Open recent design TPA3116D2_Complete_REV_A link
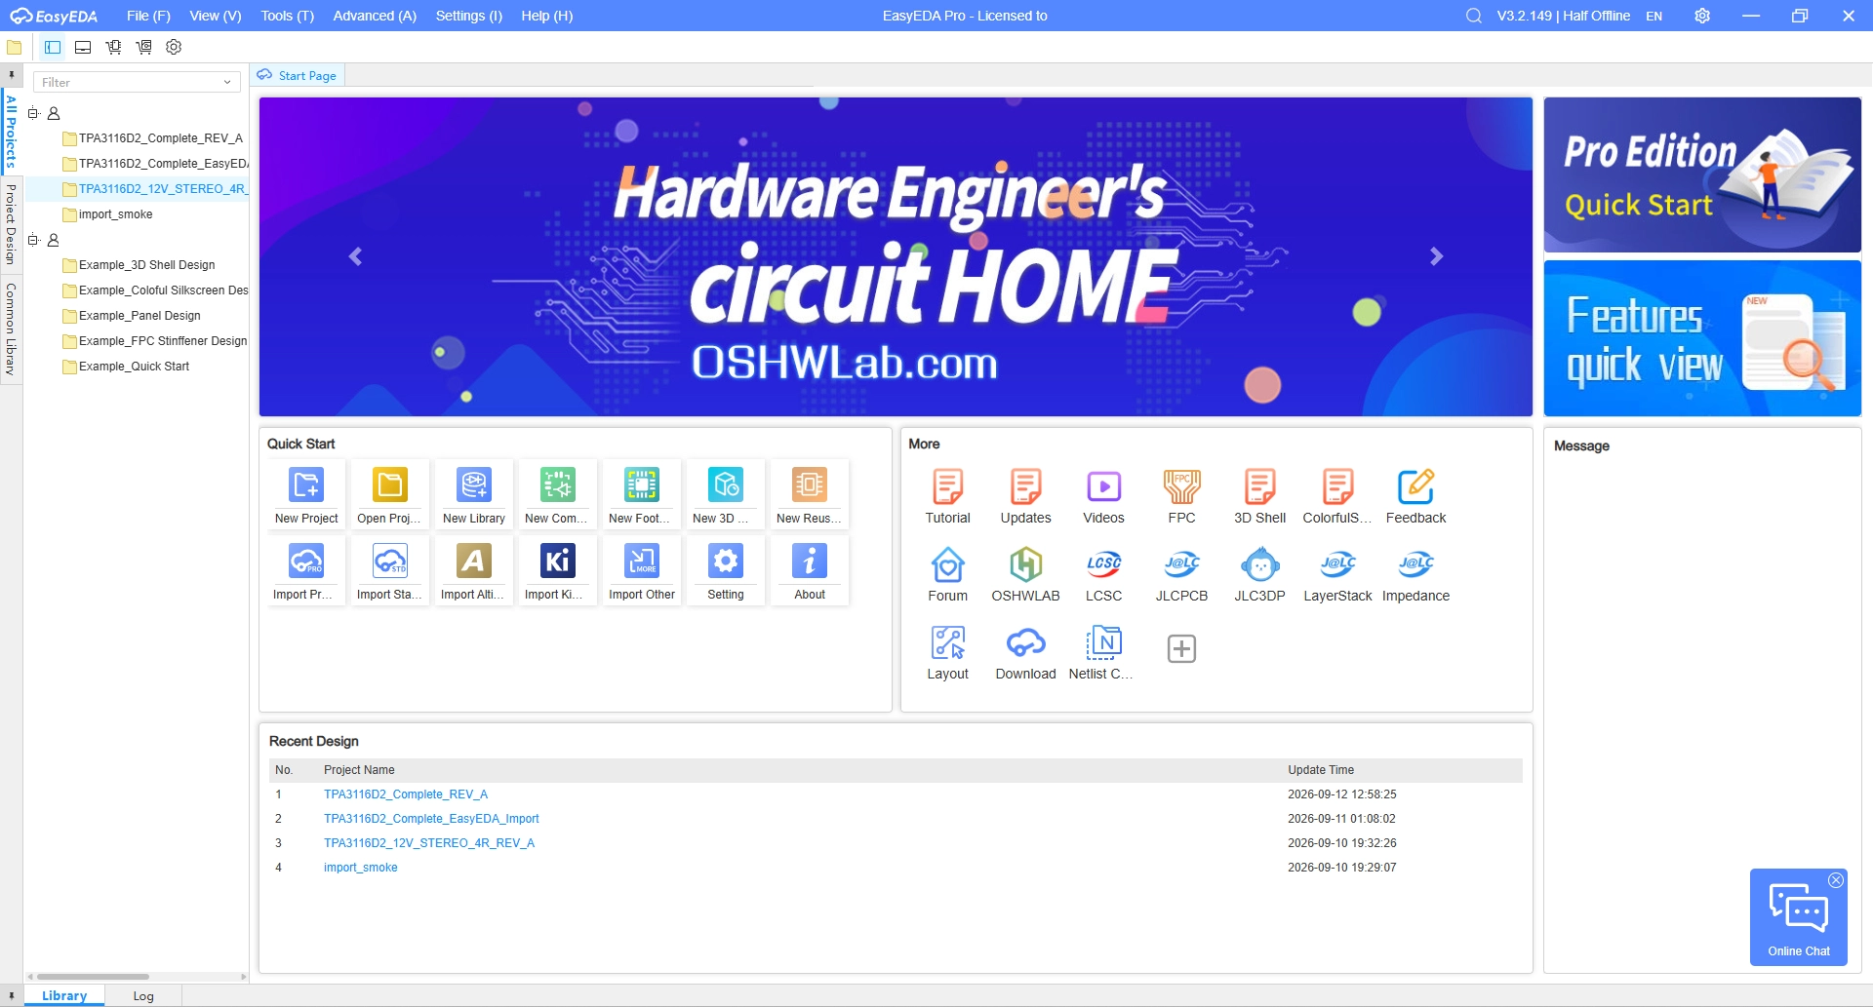This screenshot has height=1007, width=1873. coord(406,794)
